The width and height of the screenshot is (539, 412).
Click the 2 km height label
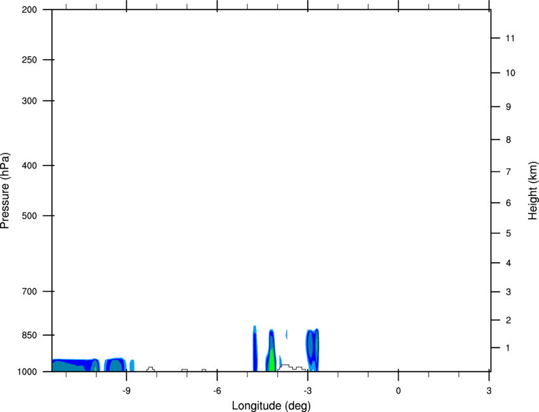point(509,320)
